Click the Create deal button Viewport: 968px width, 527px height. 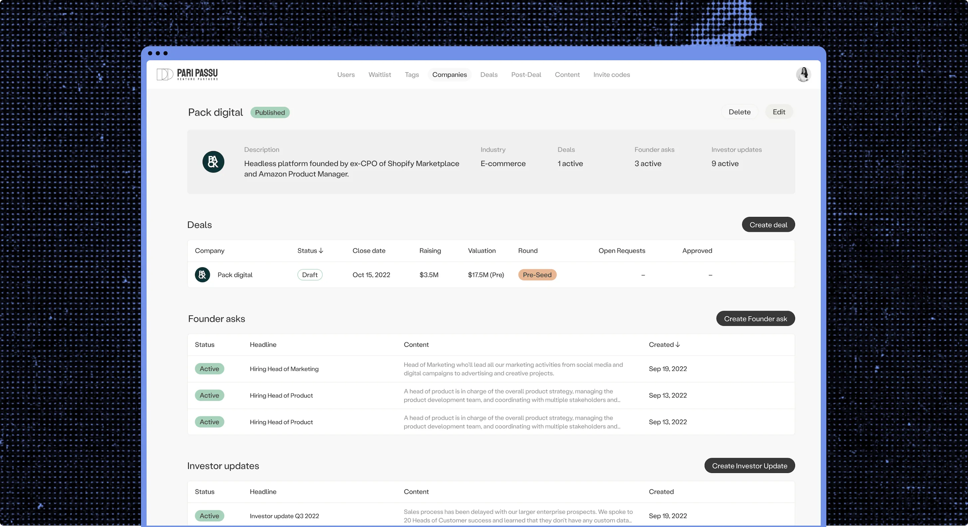pos(768,225)
